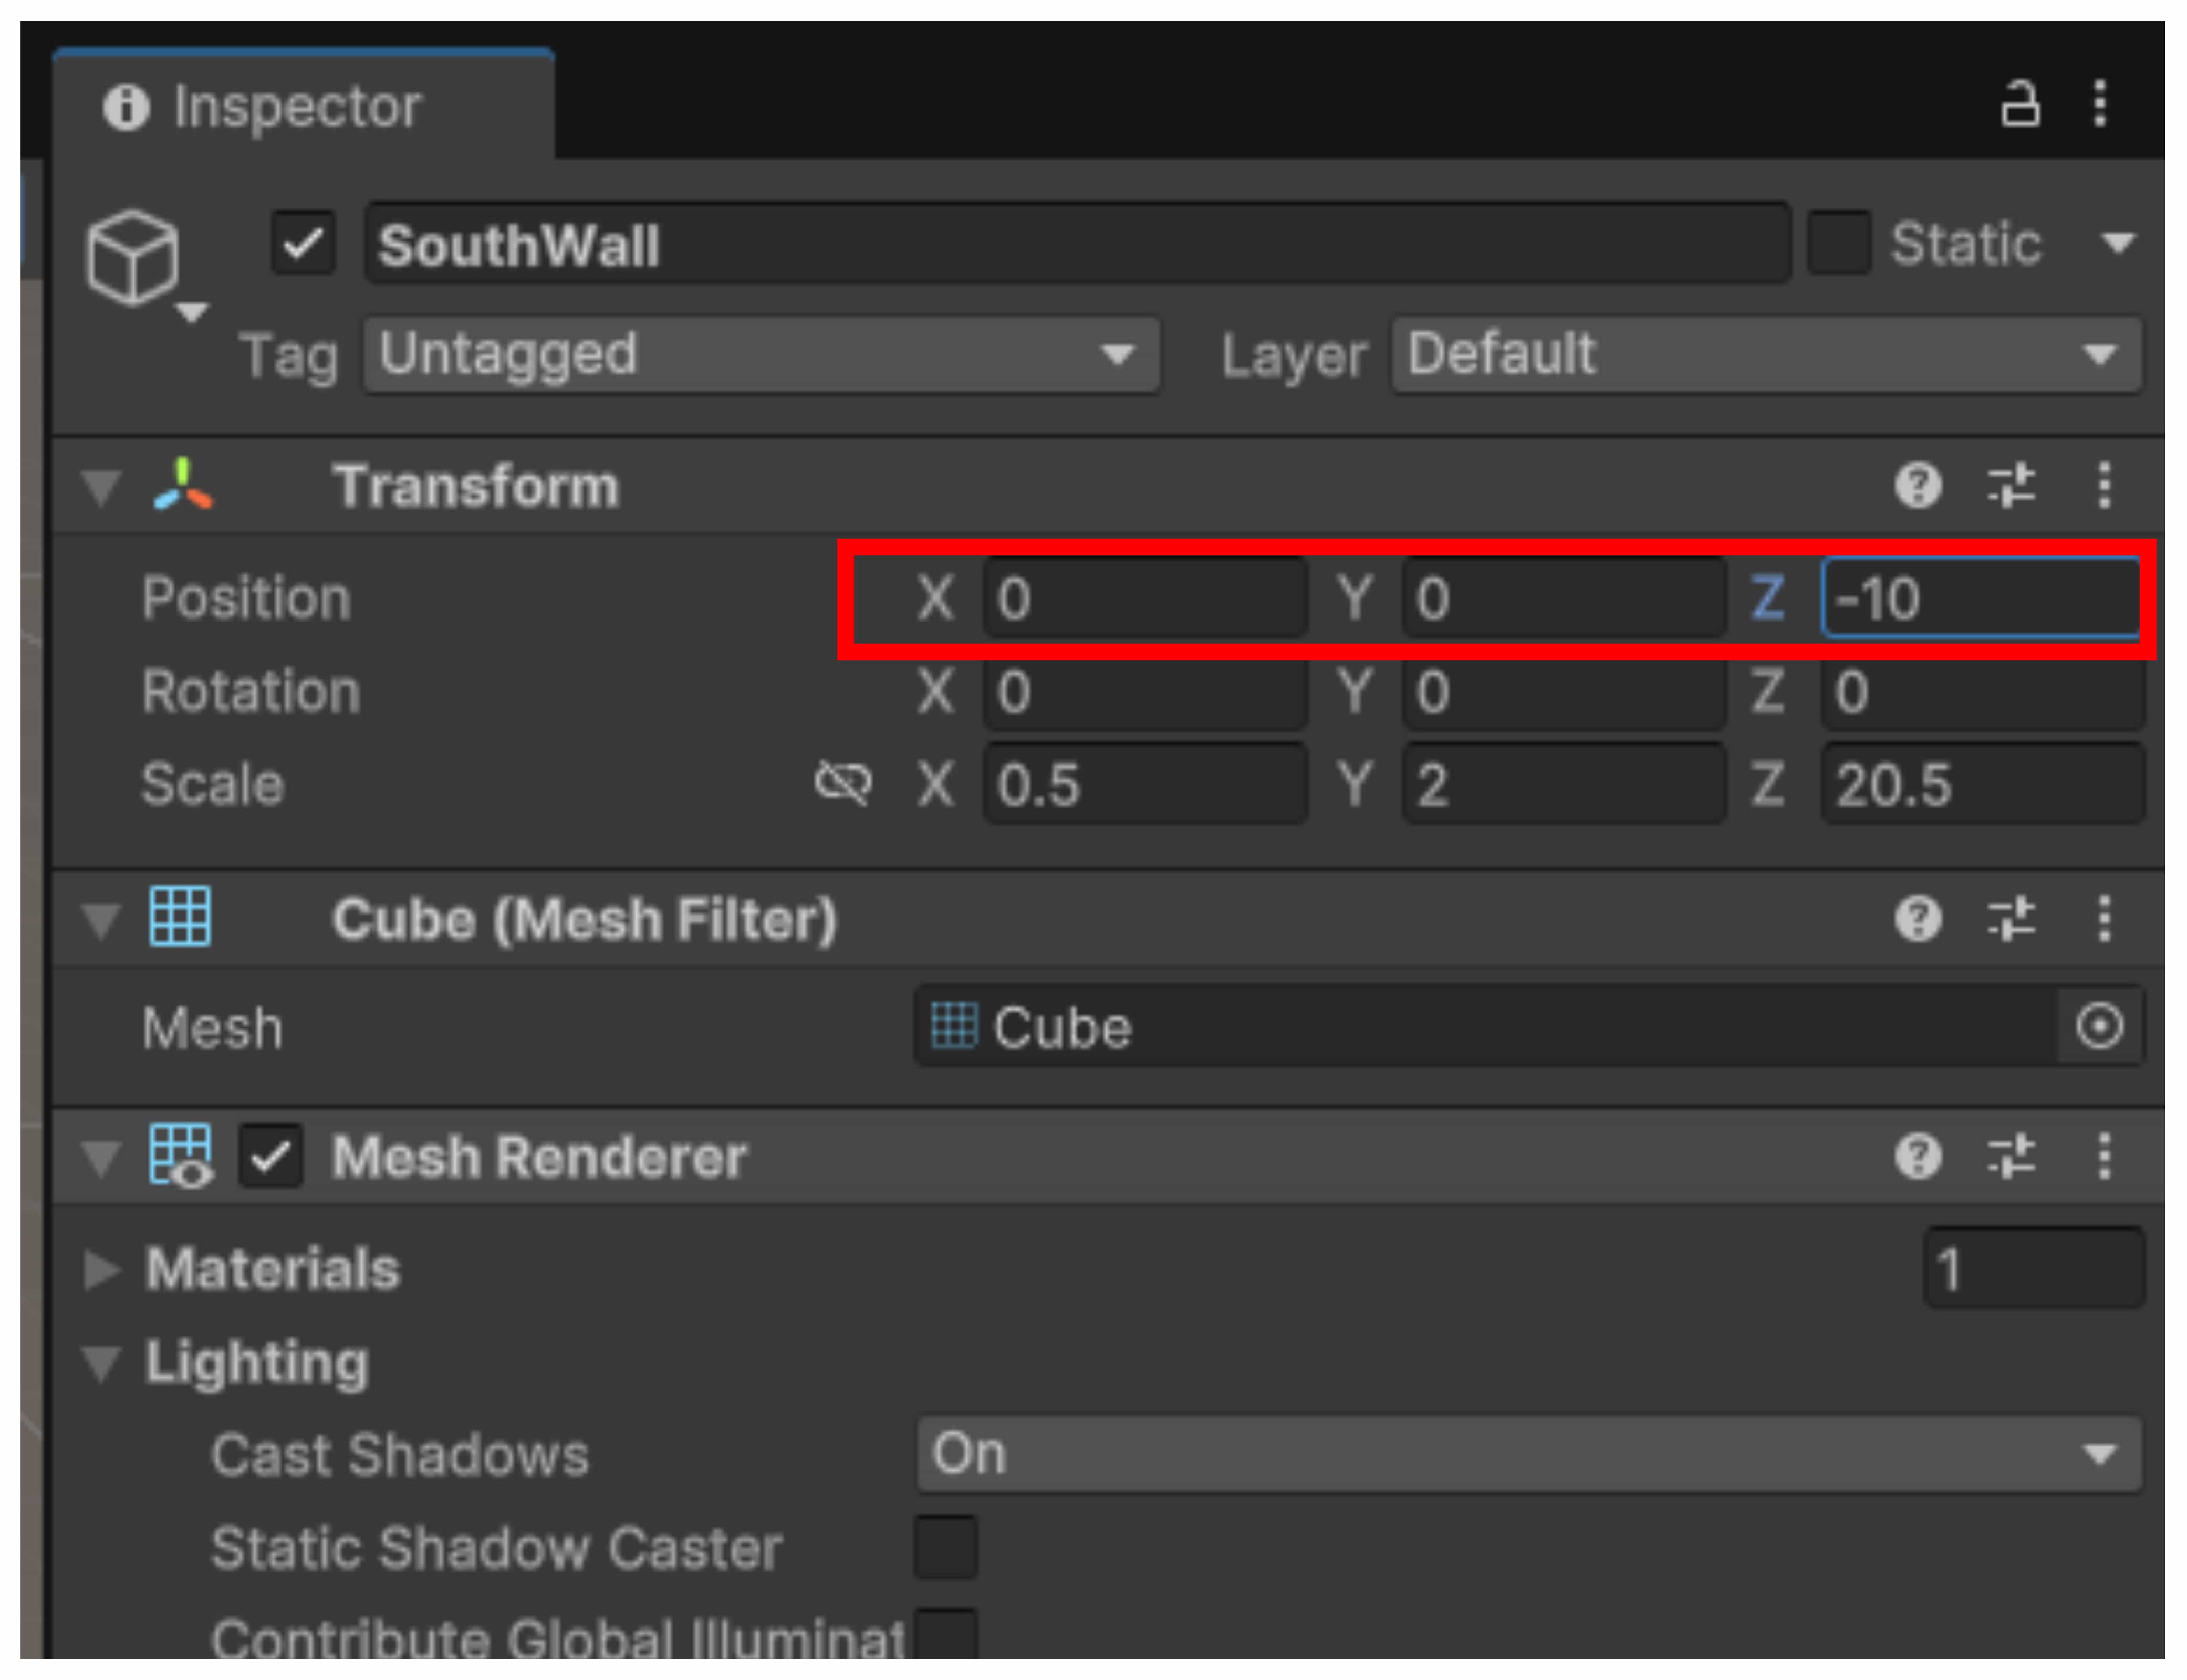This screenshot has height=1680, width=2187.
Task: Open Mesh Renderer presets icon
Action: click(x=2011, y=1156)
